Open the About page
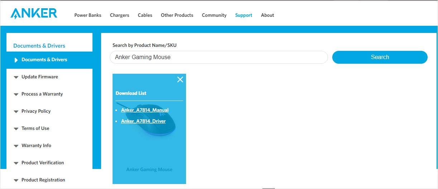438x189 pixels. point(267,15)
